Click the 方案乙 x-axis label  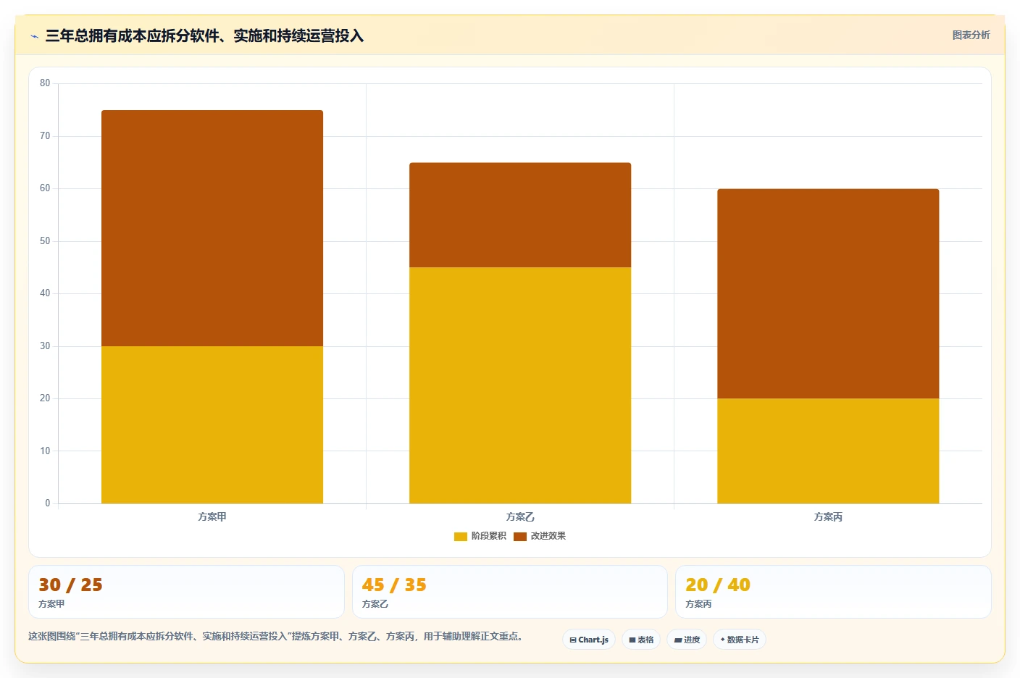coord(520,516)
